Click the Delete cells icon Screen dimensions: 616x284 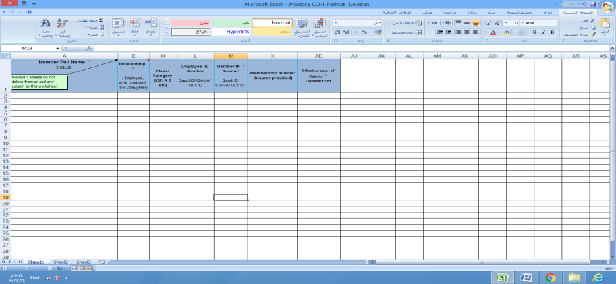click(x=134, y=23)
